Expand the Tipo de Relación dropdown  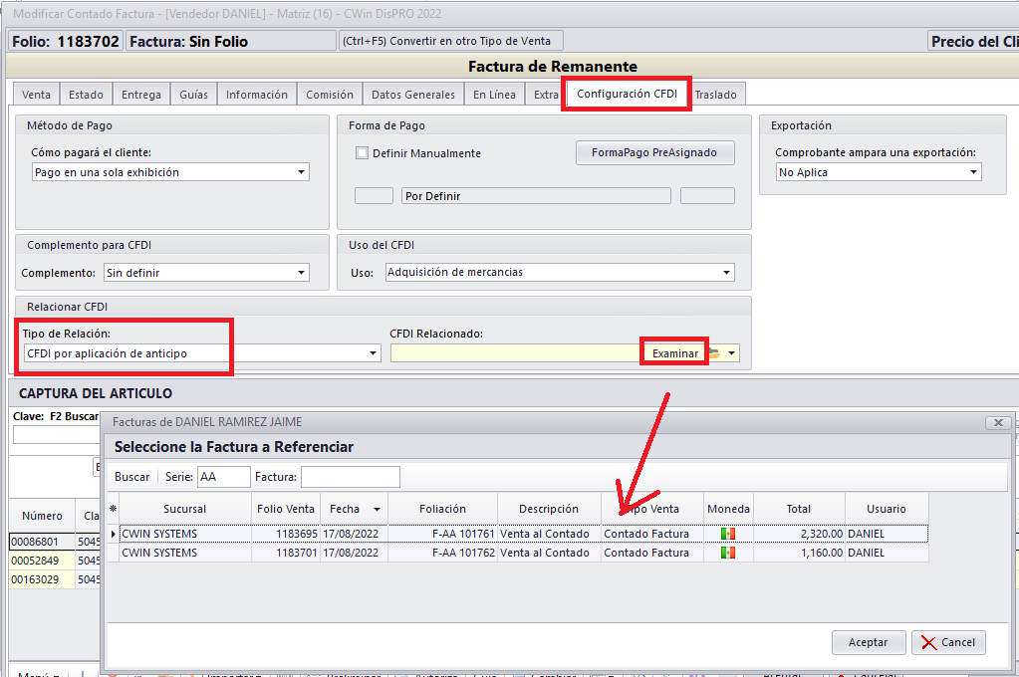pos(373,353)
